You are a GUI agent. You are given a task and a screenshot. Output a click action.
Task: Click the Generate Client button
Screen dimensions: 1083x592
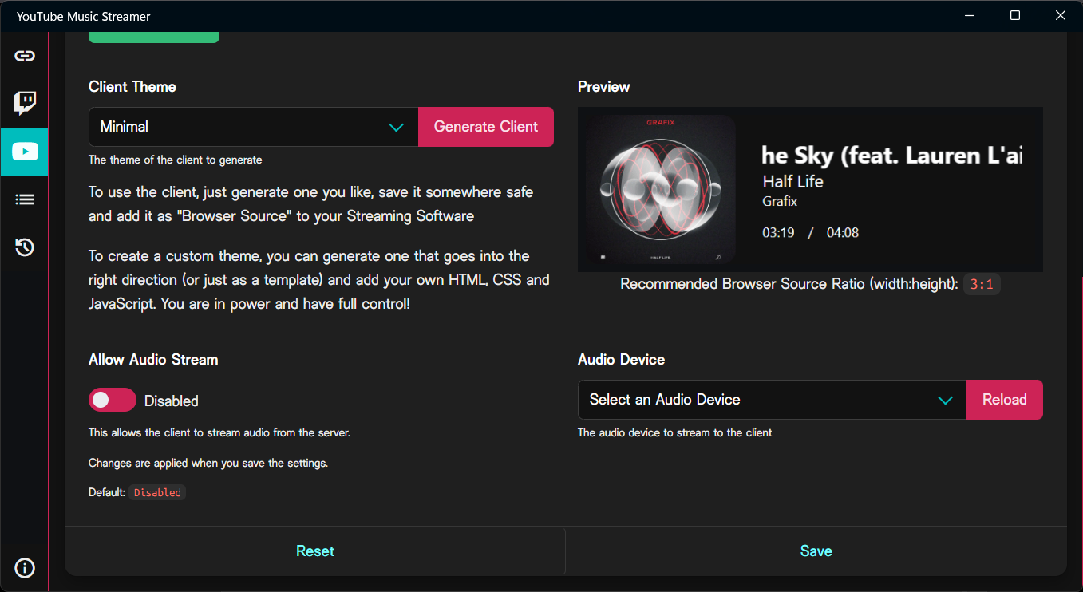point(486,127)
